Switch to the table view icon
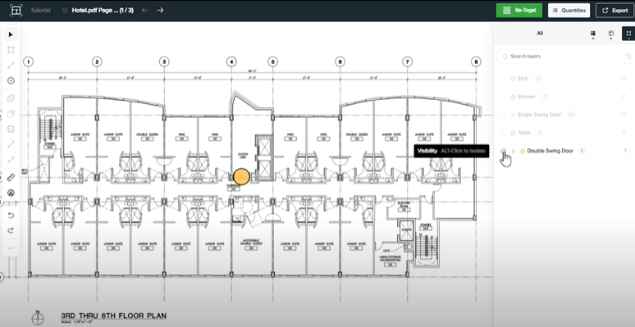 593,33
